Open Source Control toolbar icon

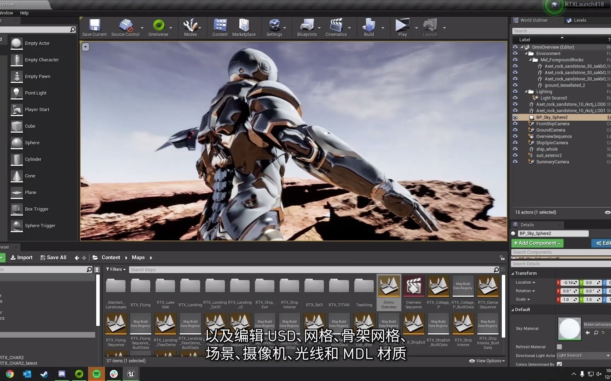click(125, 25)
